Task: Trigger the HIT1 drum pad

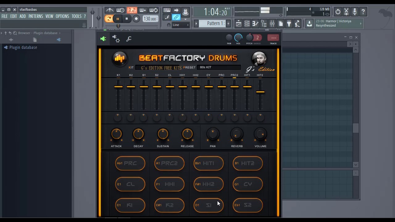Action: pos(208,163)
